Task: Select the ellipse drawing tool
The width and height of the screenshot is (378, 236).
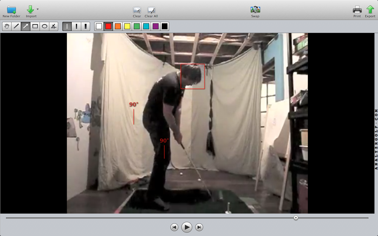Action: pos(45,27)
